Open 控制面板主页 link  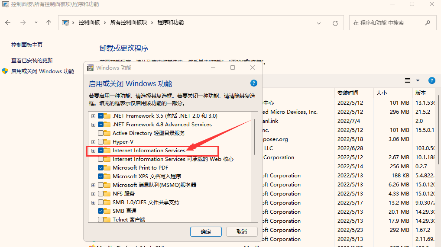[27, 45]
